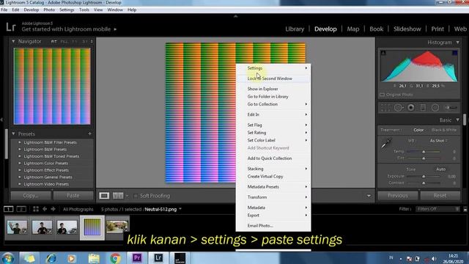Click the Previous button
469x264 pixels.
coord(397,196)
